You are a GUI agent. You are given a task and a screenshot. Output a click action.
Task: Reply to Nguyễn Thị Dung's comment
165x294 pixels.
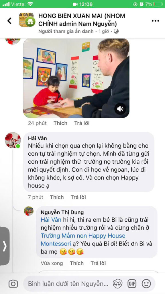(98, 263)
